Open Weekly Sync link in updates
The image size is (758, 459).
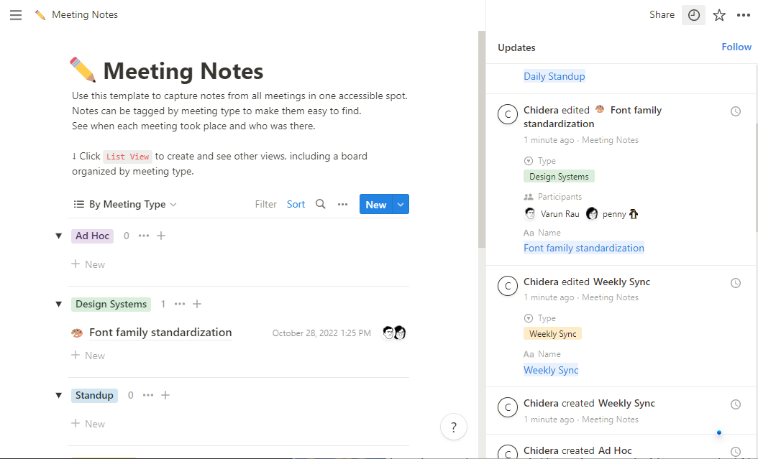coord(551,370)
